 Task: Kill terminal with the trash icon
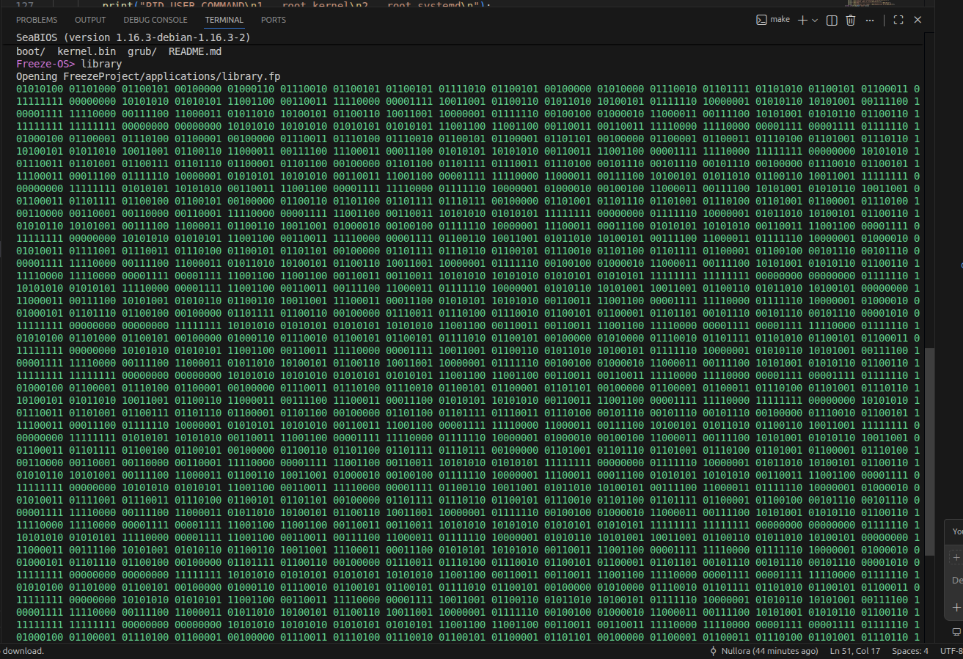point(851,21)
